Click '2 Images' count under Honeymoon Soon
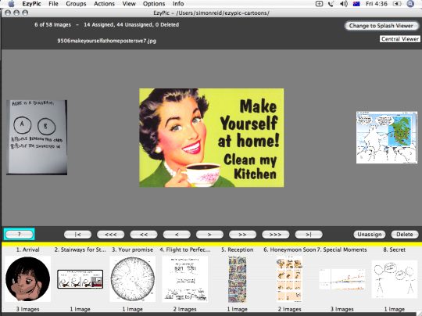Screen dimensions: 422x316 tap(290, 309)
